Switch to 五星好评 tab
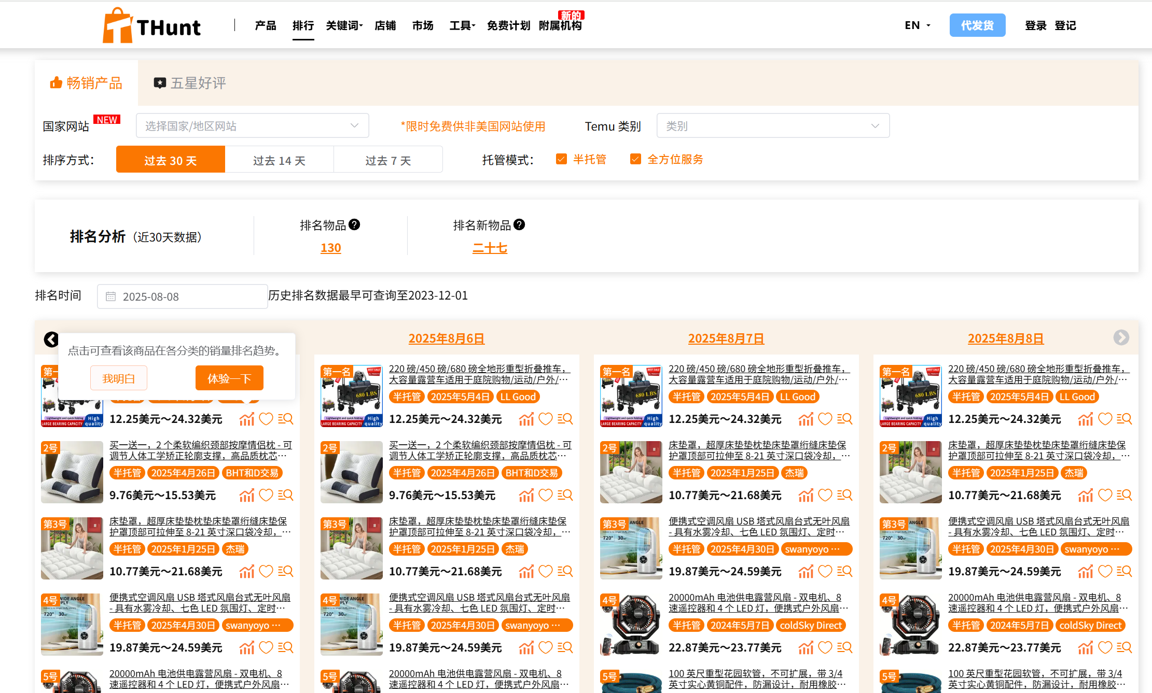 pos(190,83)
